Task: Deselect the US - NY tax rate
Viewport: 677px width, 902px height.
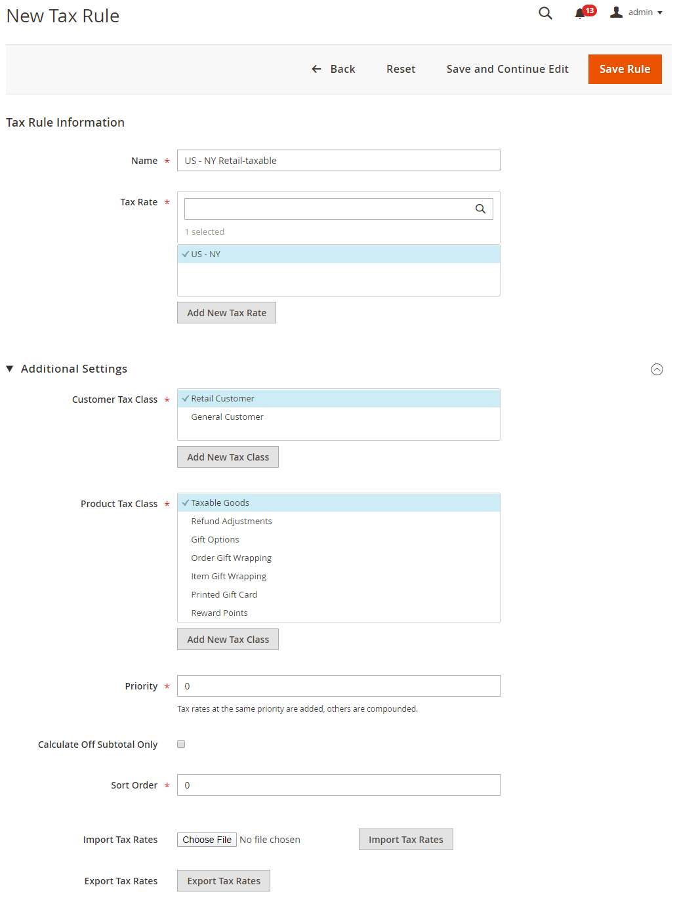Action: [338, 254]
